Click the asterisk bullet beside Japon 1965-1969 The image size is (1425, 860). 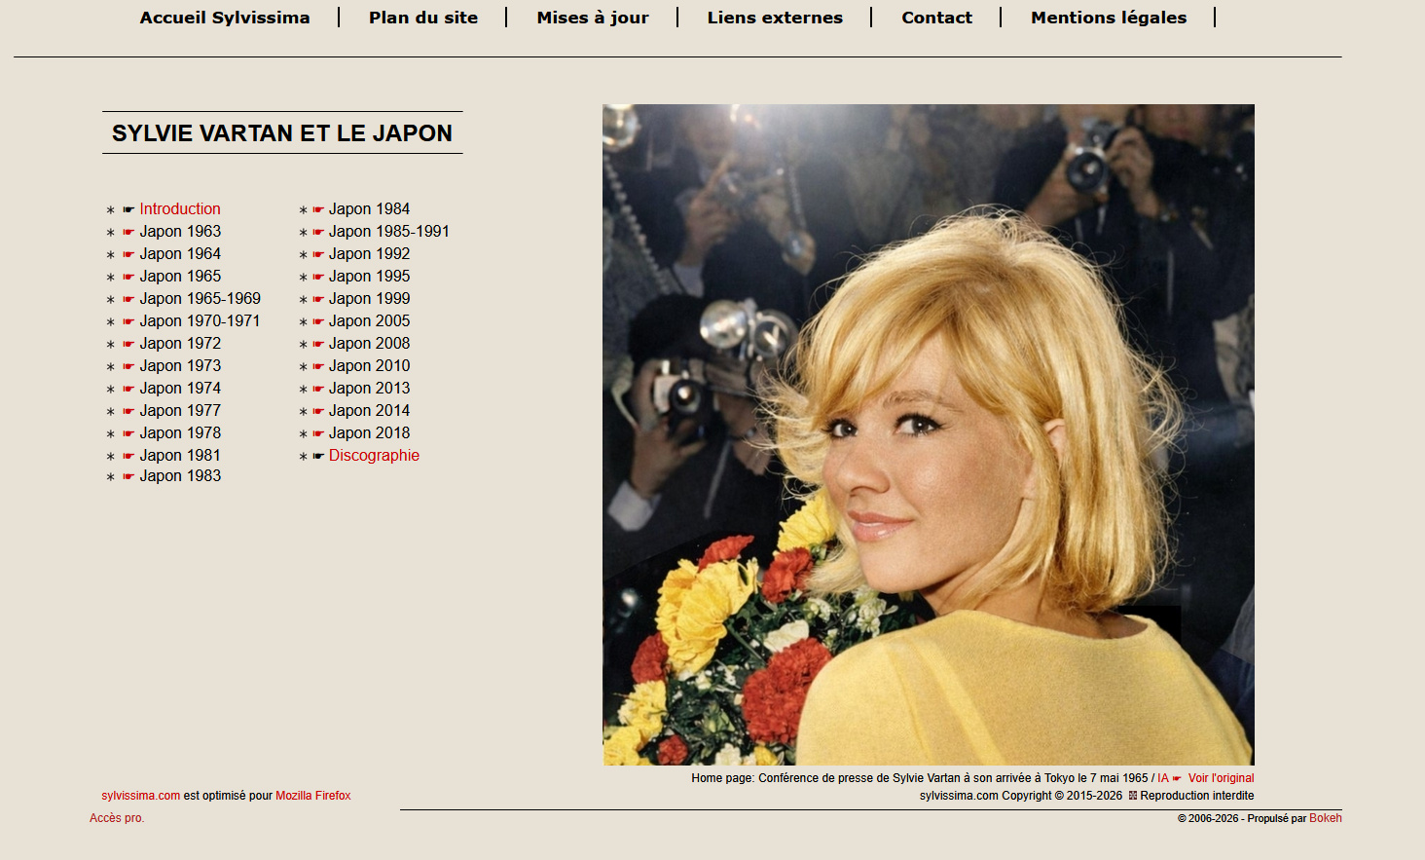point(110,298)
